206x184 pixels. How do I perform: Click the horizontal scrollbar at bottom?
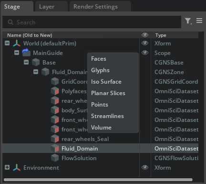[98, 180]
